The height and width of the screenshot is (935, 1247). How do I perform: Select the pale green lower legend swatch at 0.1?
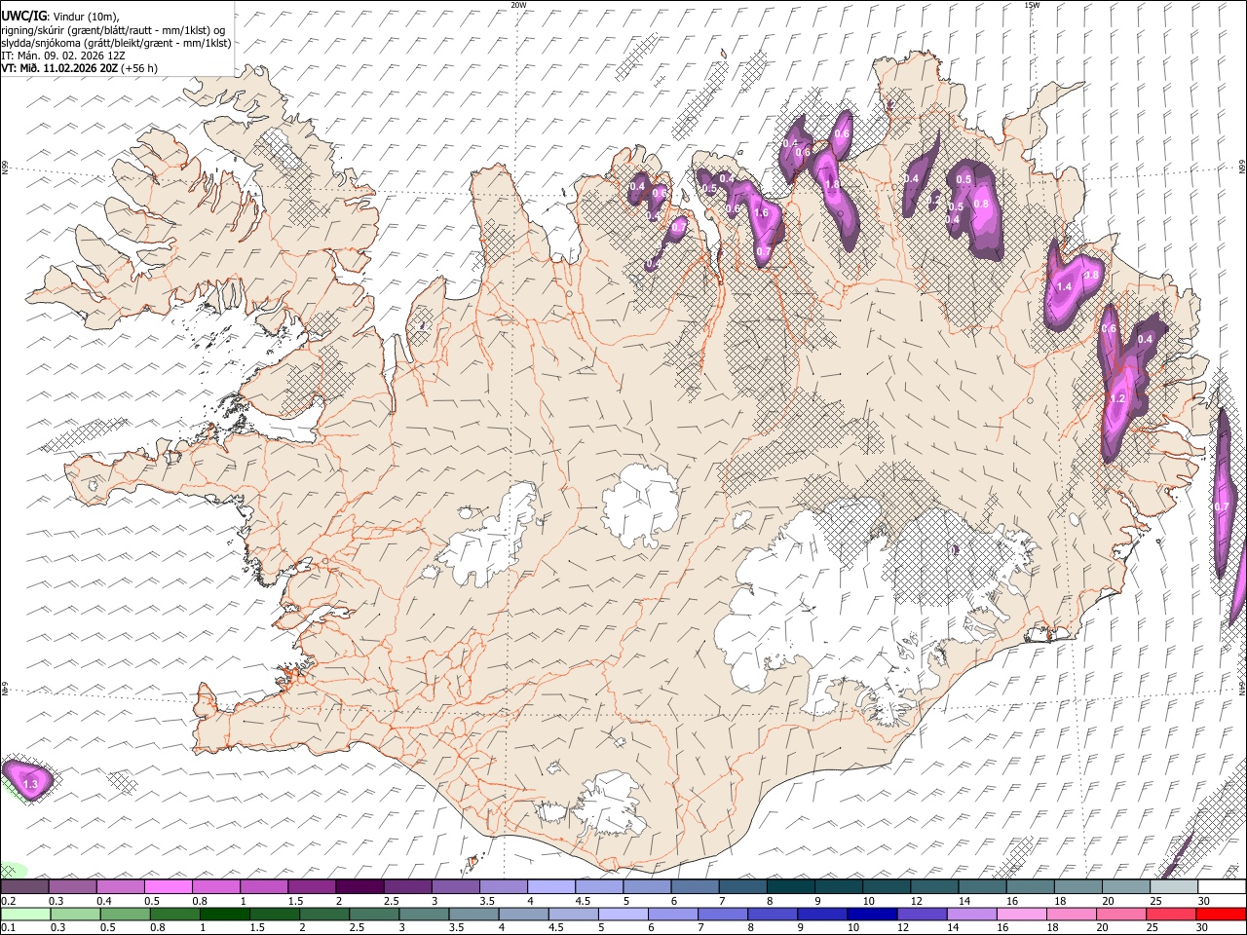click(24, 914)
